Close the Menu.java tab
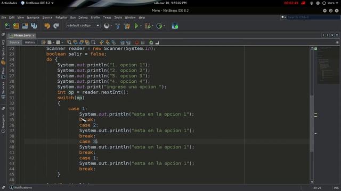Viewport: 341px width, 191px height. pyautogui.click(x=34, y=36)
